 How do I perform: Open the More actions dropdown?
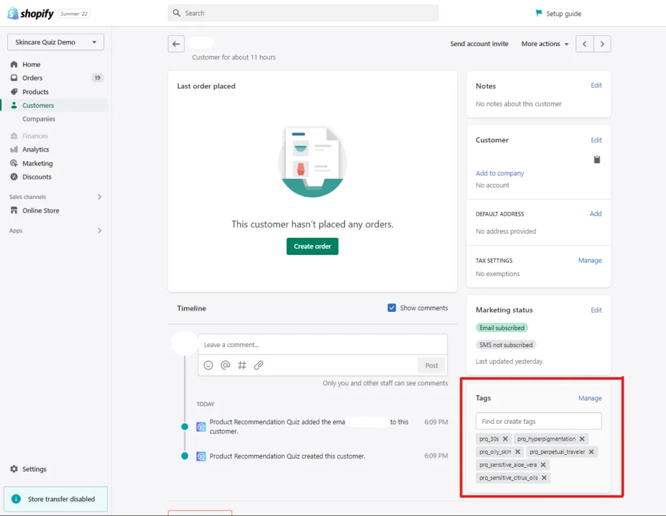pyautogui.click(x=544, y=44)
